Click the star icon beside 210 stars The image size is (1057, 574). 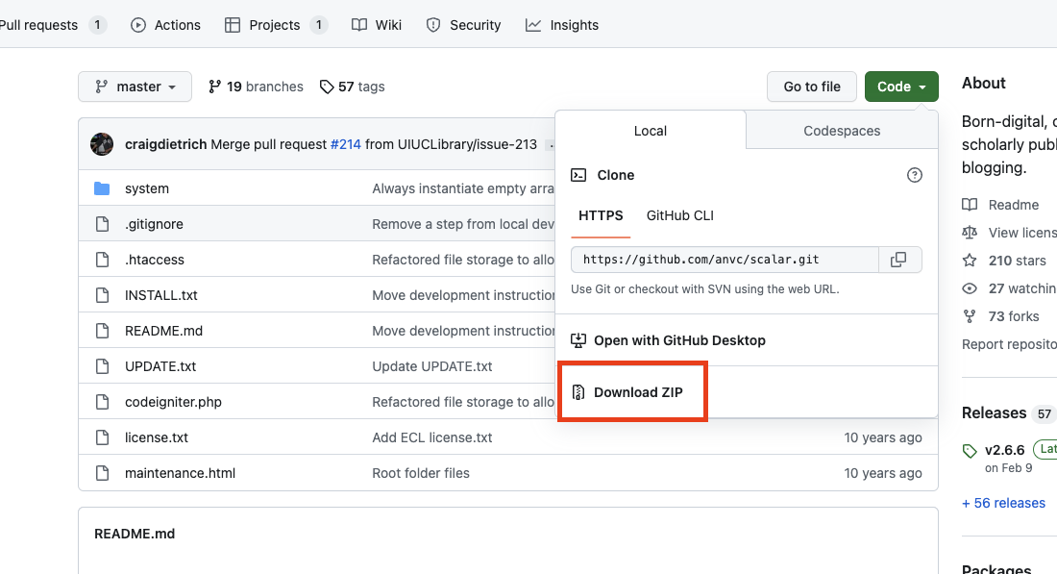point(970,261)
